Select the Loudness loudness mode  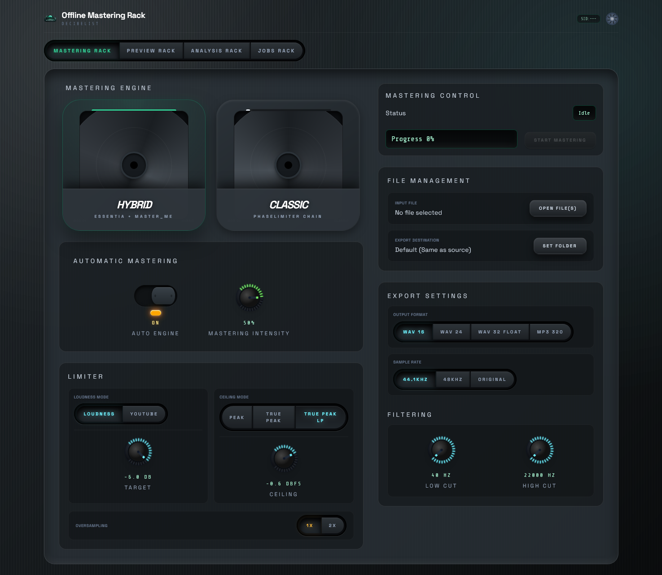(99, 414)
